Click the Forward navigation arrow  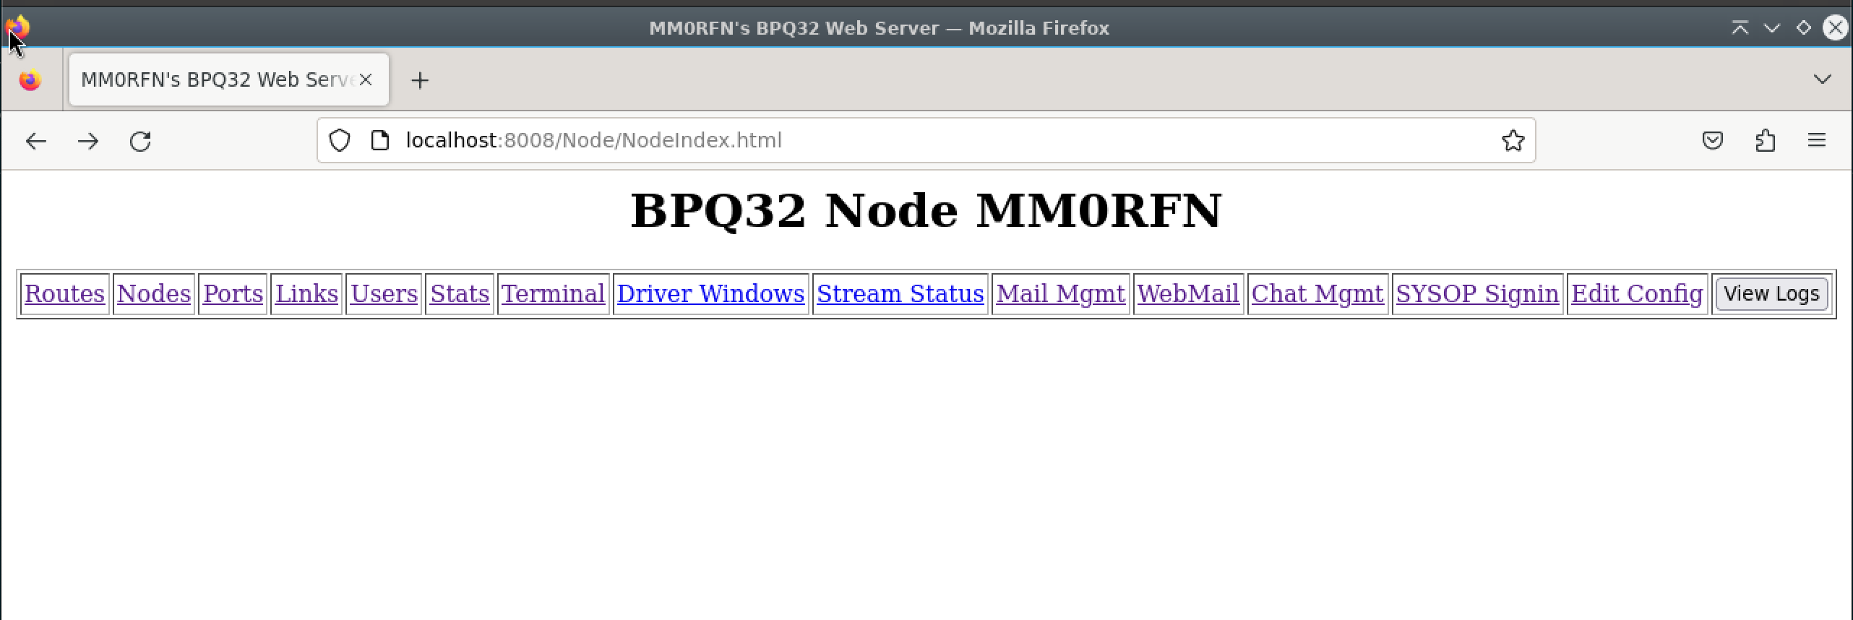[88, 141]
